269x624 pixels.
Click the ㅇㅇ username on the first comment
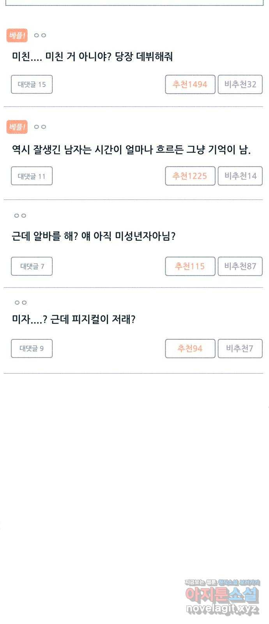point(40,35)
